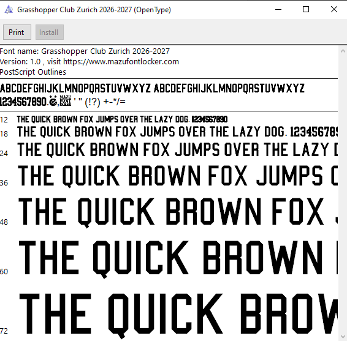Click the size 24 sample sentence

click(177, 150)
